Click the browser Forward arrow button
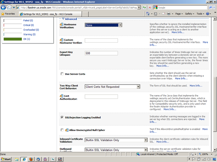The height and width of the screenshot is (162, 217). click(x=9, y=7)
